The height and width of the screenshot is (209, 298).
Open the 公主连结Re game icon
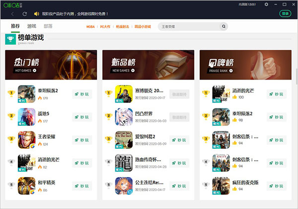(124, 186)
